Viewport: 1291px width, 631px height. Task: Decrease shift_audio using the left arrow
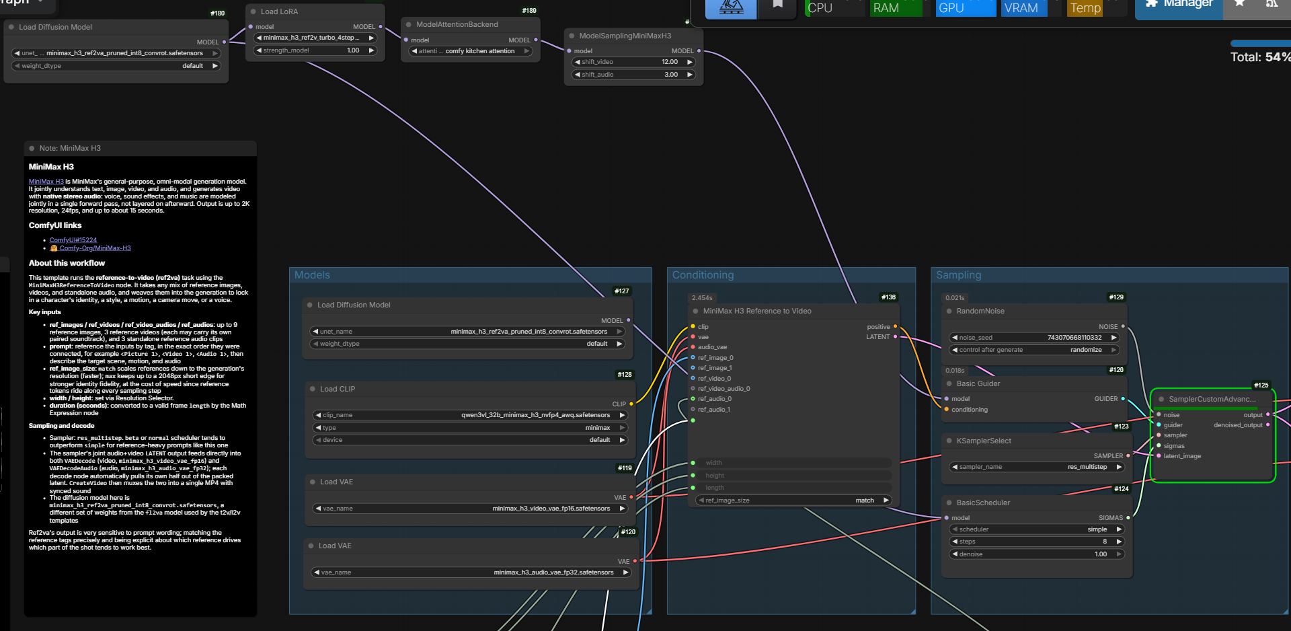click(x=577, y=75)
